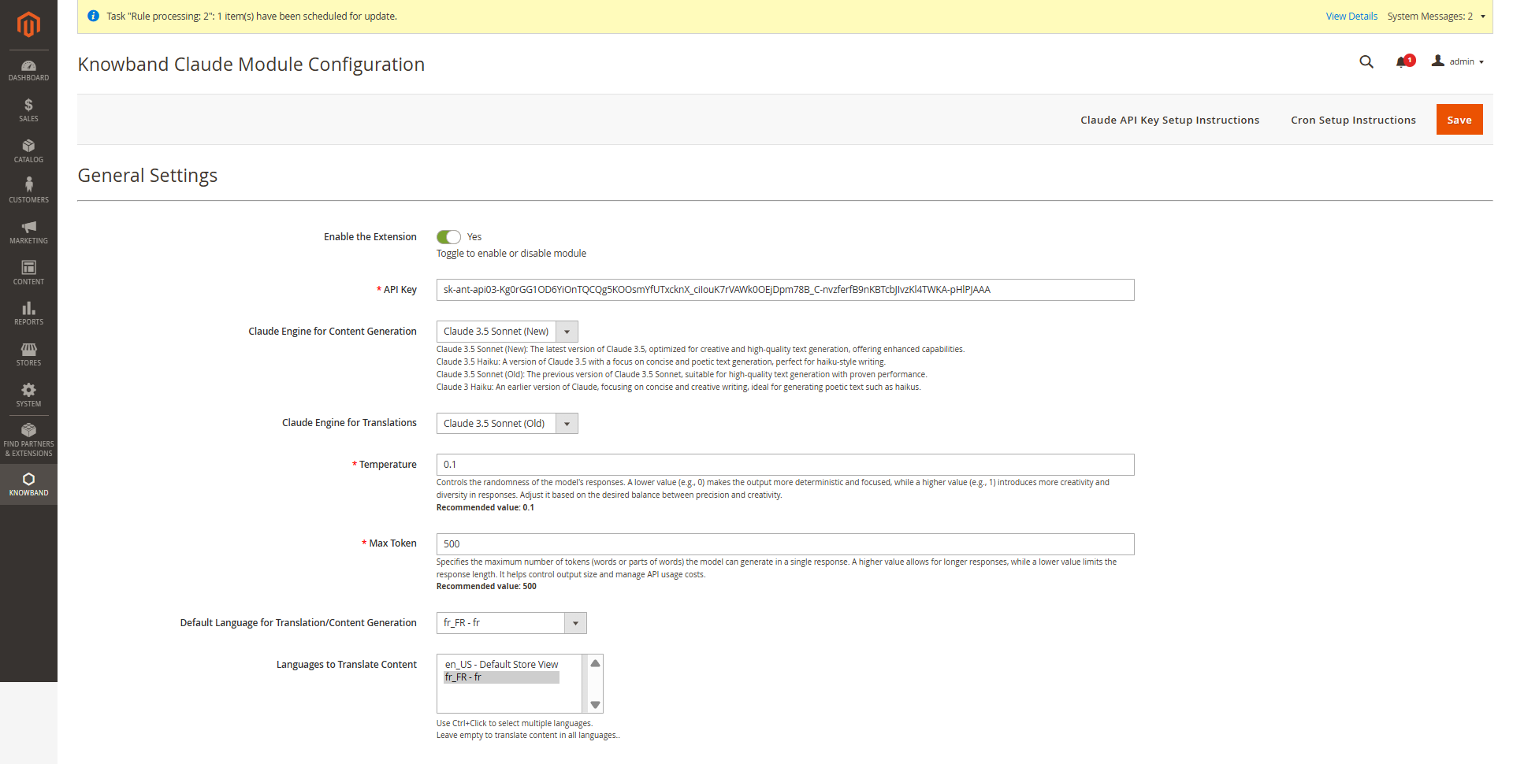Open the Sales sidebar menu
Image resolution: width=1513 pixels, height=764 pixels.
point(28,111)
